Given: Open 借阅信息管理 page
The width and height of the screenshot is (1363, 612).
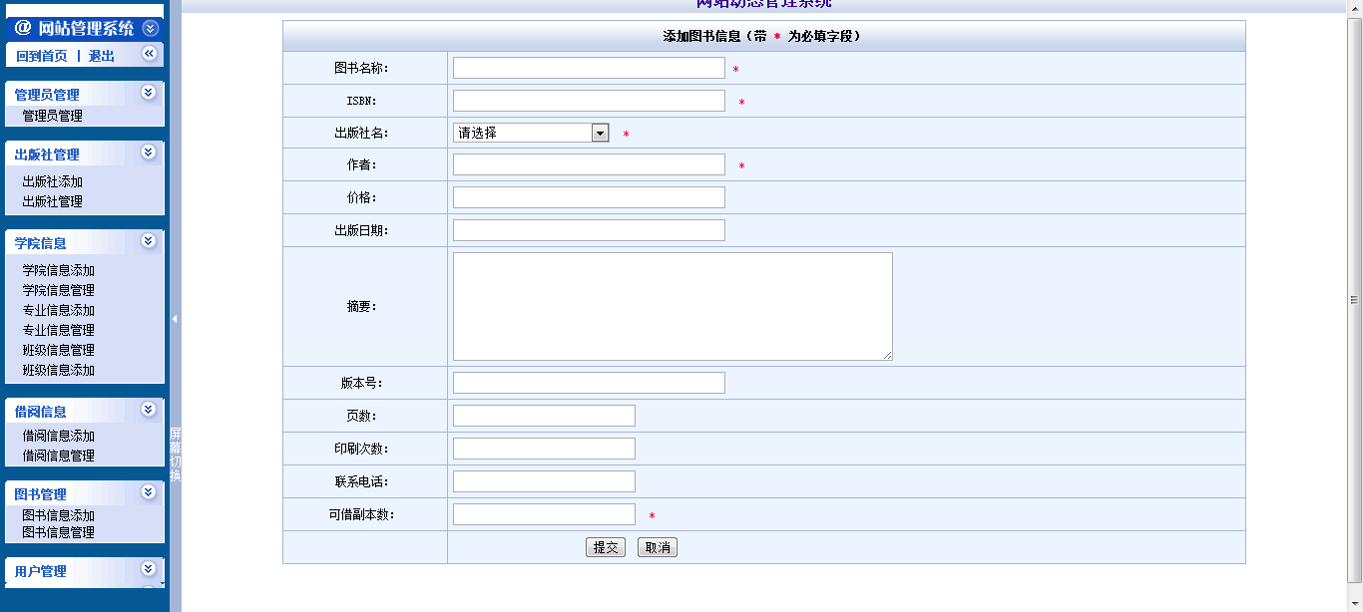Looking at the screenshot, I should [59, 456].
